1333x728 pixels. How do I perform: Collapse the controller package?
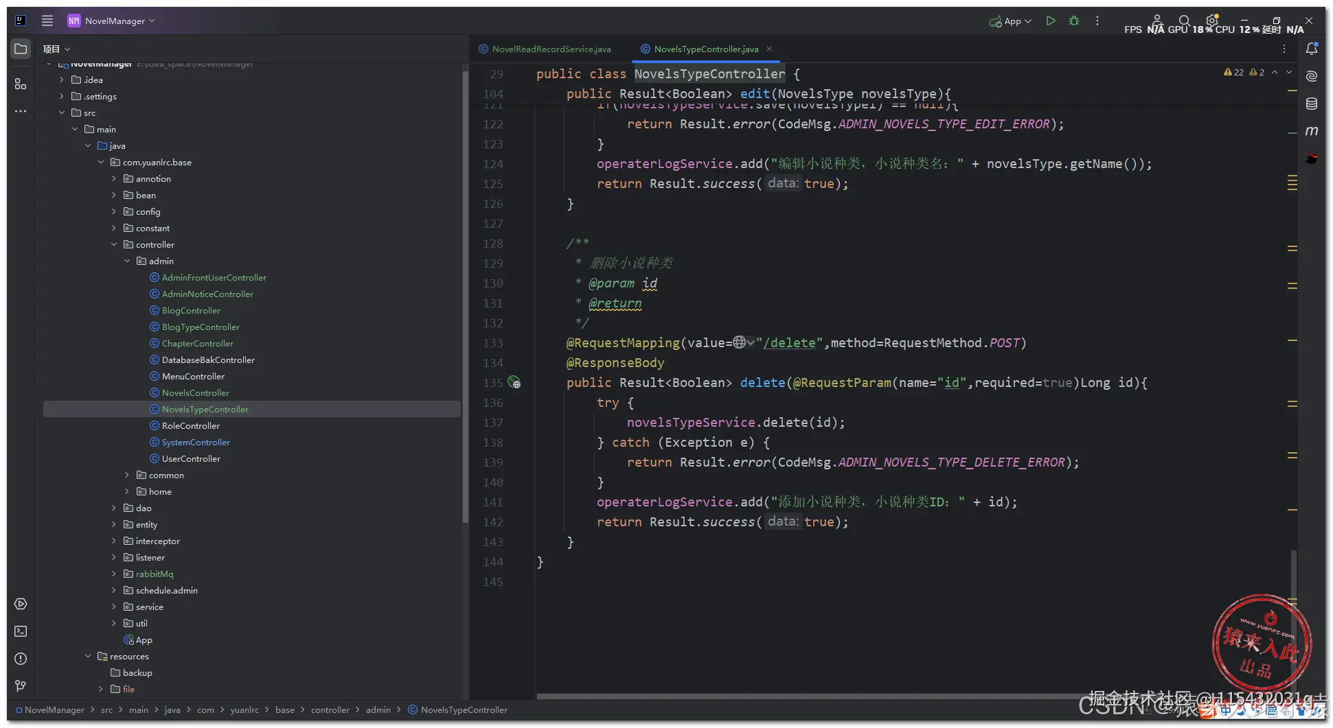pyautogui.click(x=114, y=244)
